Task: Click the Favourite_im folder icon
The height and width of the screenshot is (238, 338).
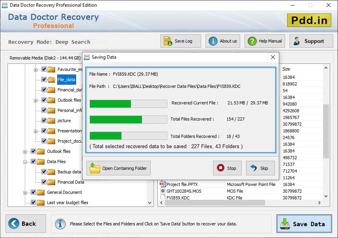Action: [51, 69]
